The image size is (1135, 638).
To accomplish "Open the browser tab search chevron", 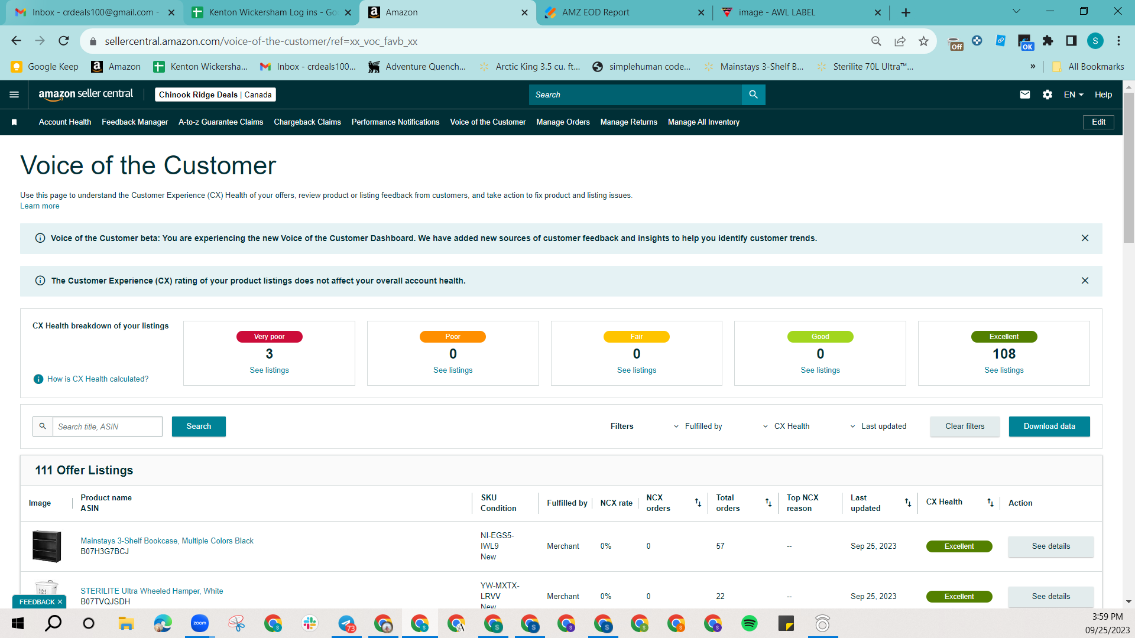I will 1016,12.
